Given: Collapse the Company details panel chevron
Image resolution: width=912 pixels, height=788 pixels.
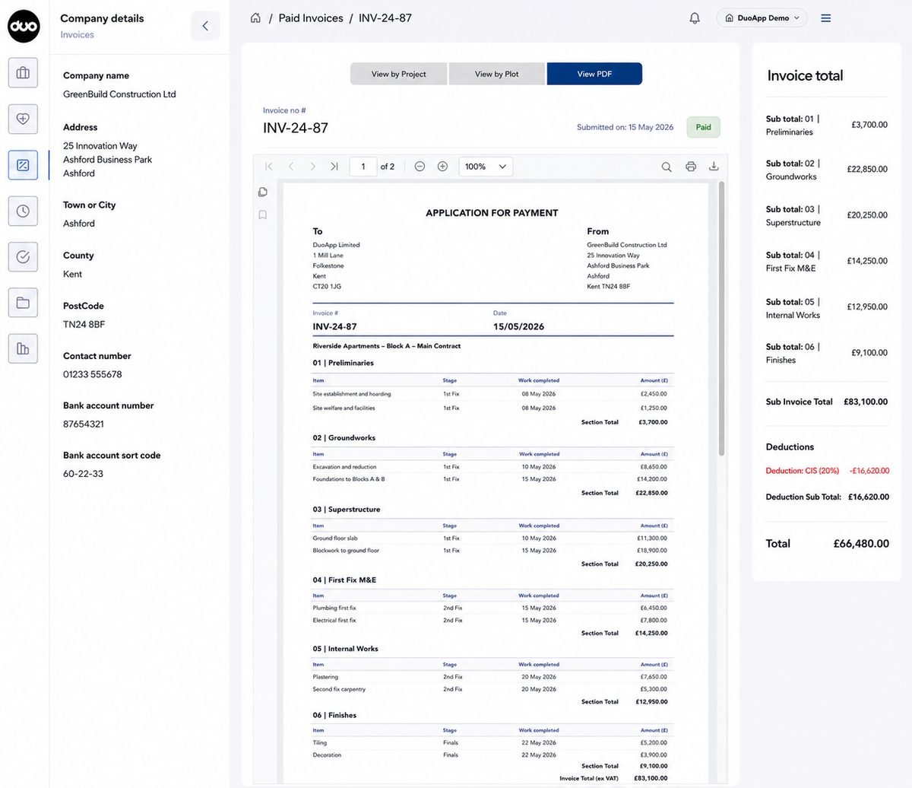Looking at the screenshot, I should (x=205, y=26).
